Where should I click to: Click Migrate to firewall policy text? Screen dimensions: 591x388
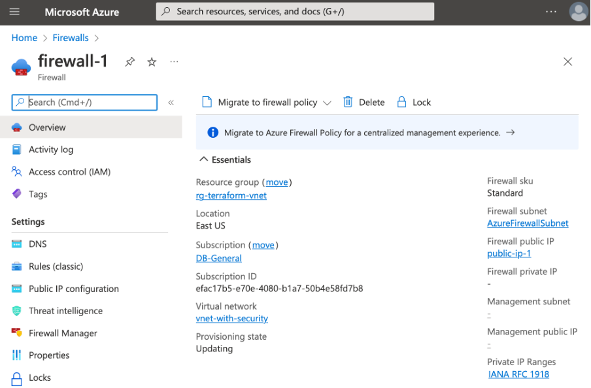point(267,103)
